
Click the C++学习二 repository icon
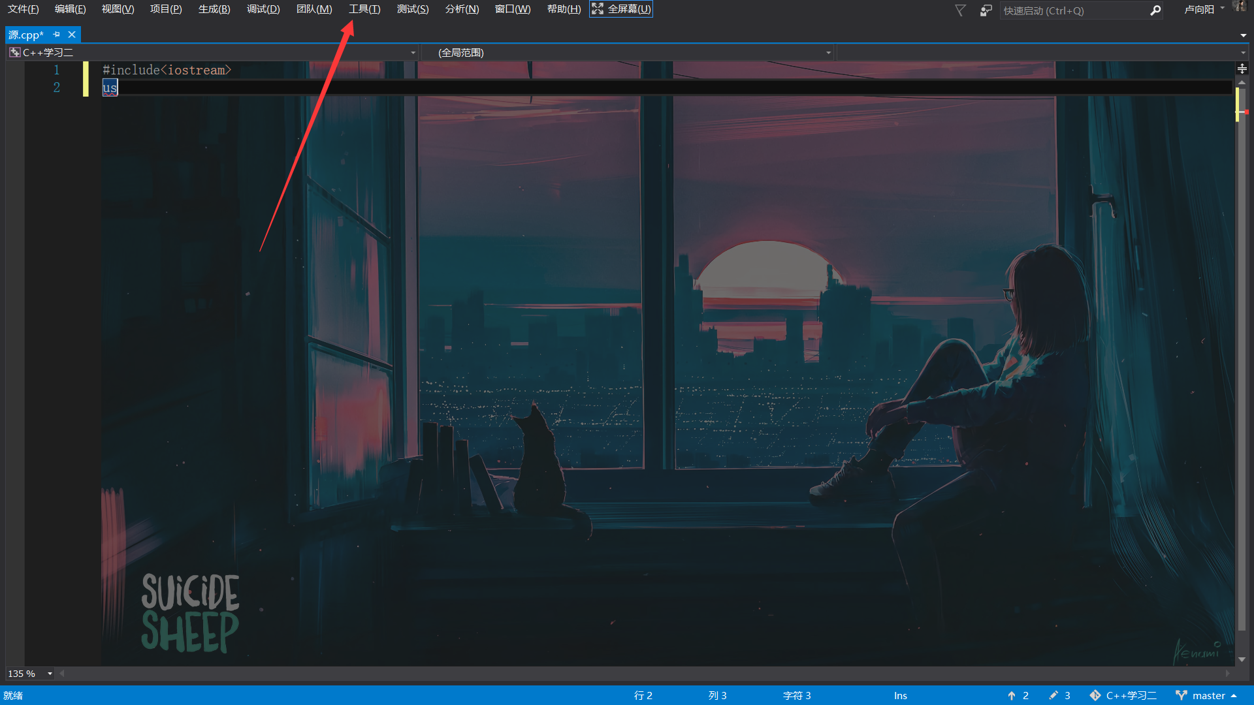(1095, 695)
